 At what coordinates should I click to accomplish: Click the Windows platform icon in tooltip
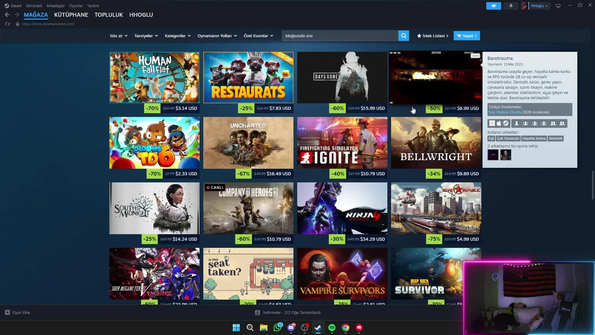[491, 123]
